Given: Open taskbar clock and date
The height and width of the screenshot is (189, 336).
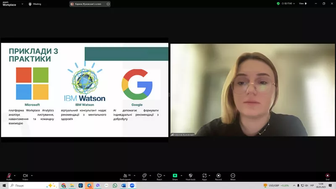Looking at the screenshot, I should click(x=321, y=186).
